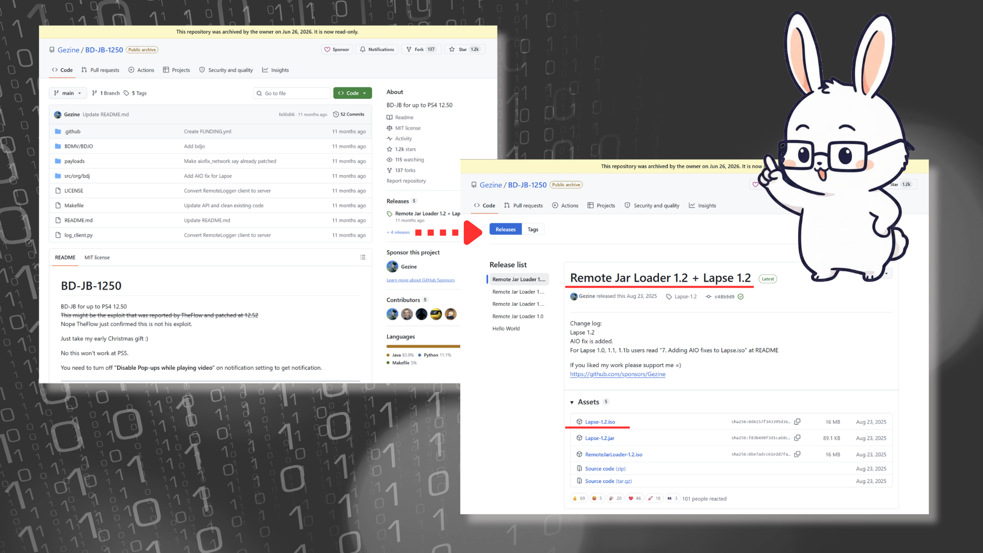The height and width of the screenshot is (553, 983).
Task: Open Projects tab on the repository page
Action: click(177, 70)
